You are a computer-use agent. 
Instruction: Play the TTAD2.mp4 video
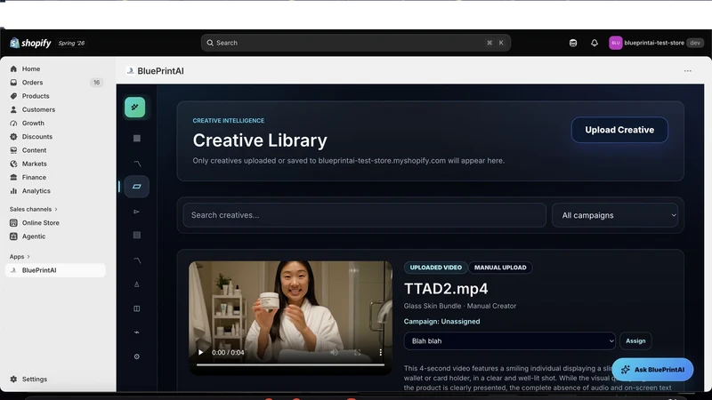201,352
